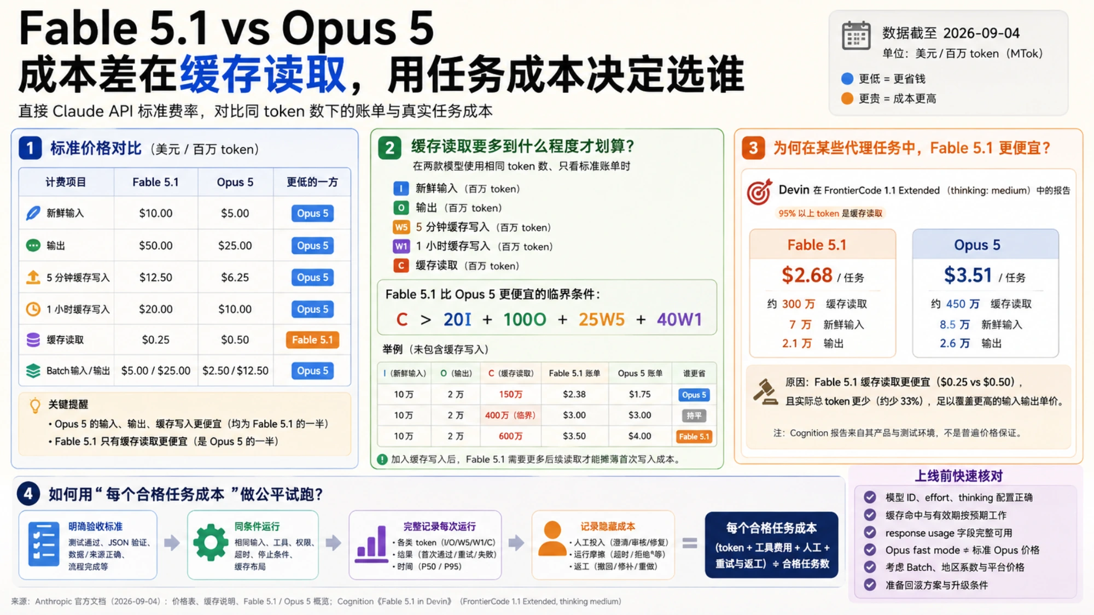Screen dimensions: 1094x615
Task: Toggle the check for 准备回滚方案与升级条件
Action: point(870,584)
